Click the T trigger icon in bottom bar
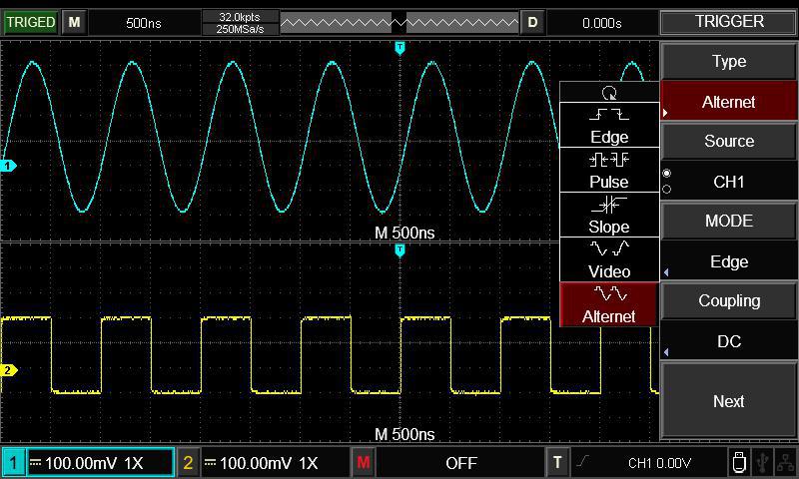The height and width of the screenshot is (479, 799). pyautogui.click(x=558, y=462)
